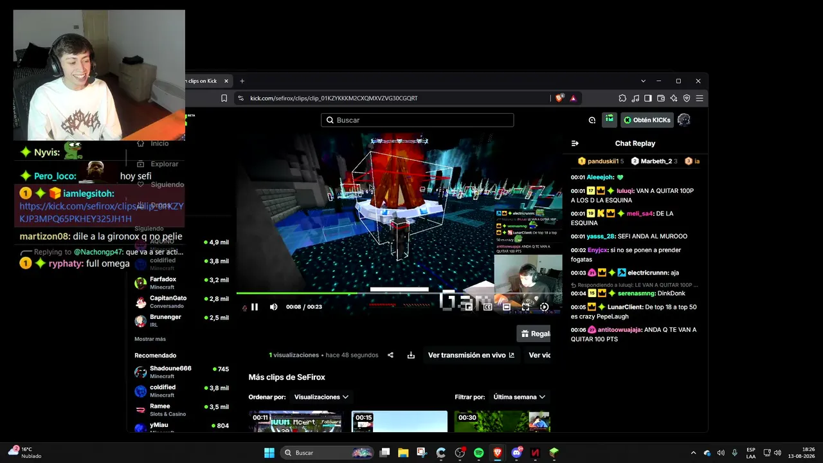823x463 pixels.
Task: Open Brave Leo AI sparkle icon
Action: [674, 98]
